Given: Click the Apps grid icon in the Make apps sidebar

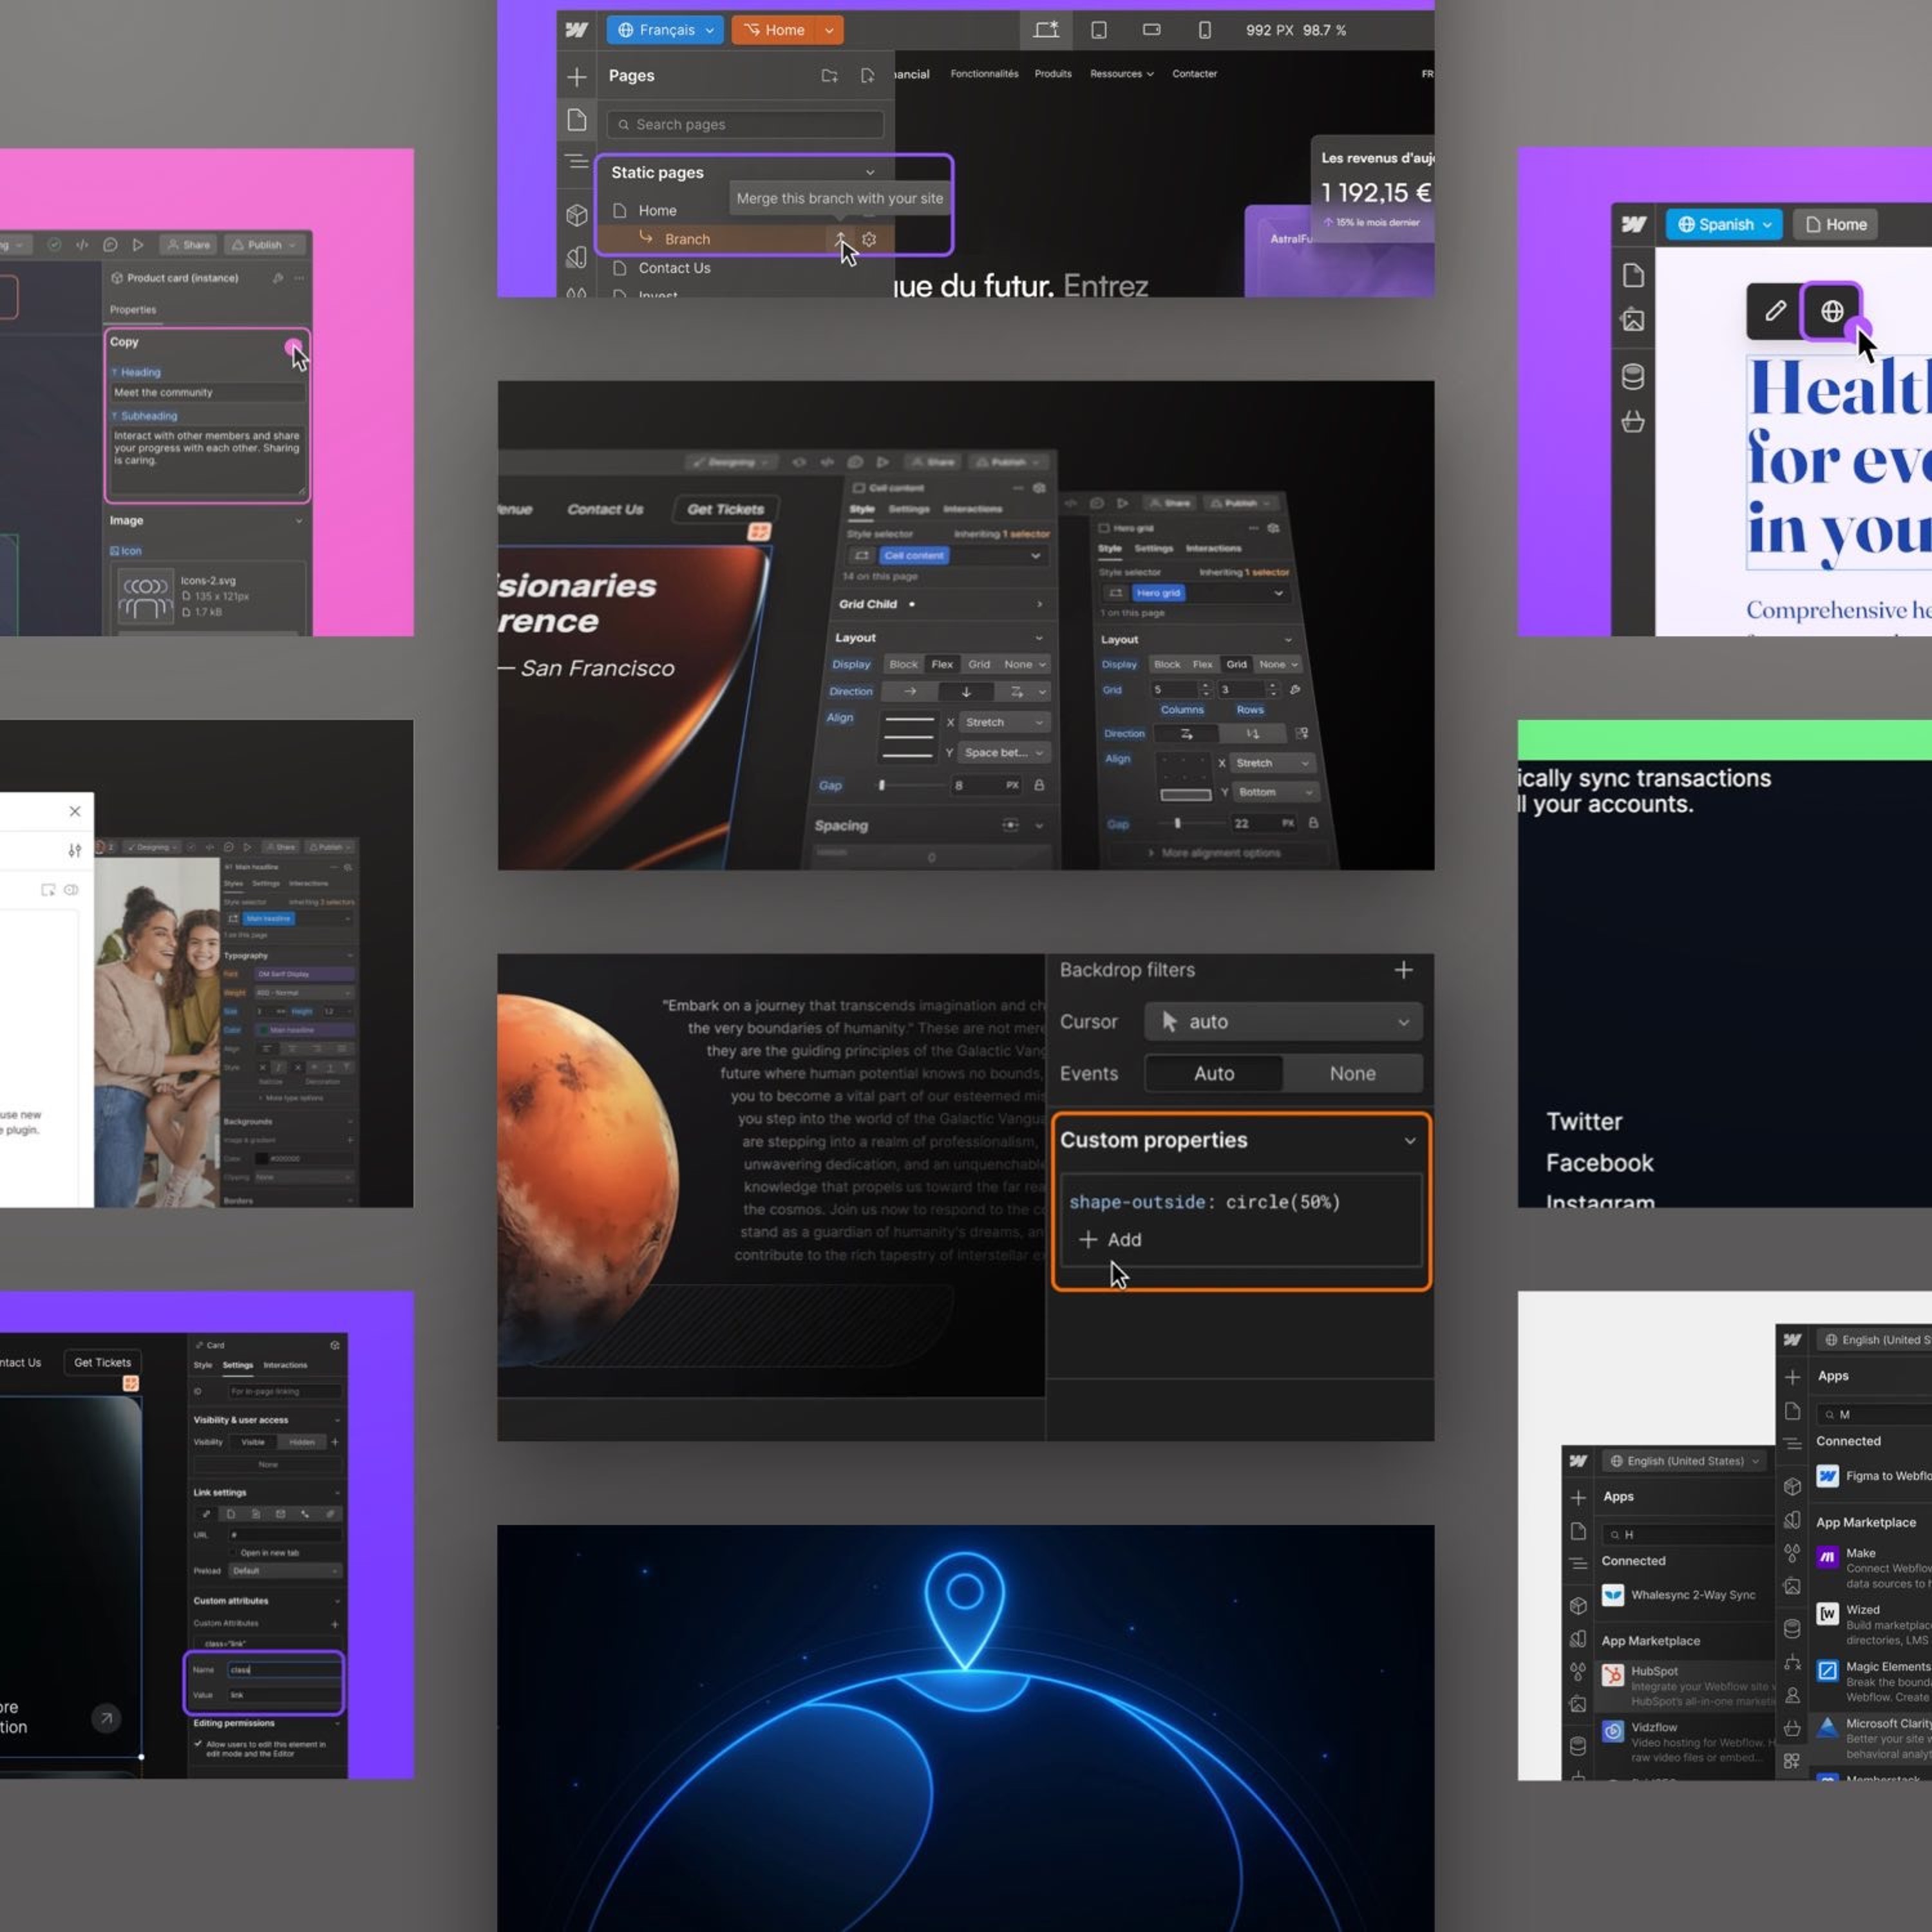Looking at the screenshot, I should (x=1792, y=1760).
